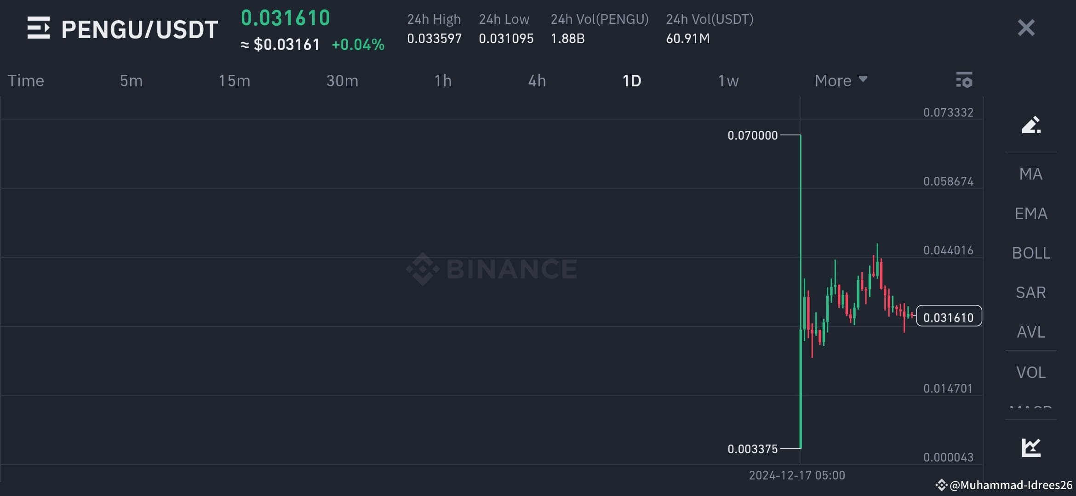
Task: Click the current price label 0.031610
Action: (x=948, y=316)
